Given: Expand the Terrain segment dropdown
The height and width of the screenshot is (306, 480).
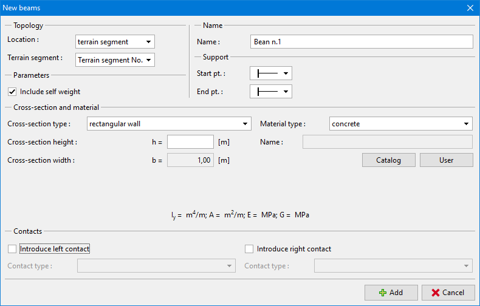Looking at the screenshot, I should coord(115,59).
